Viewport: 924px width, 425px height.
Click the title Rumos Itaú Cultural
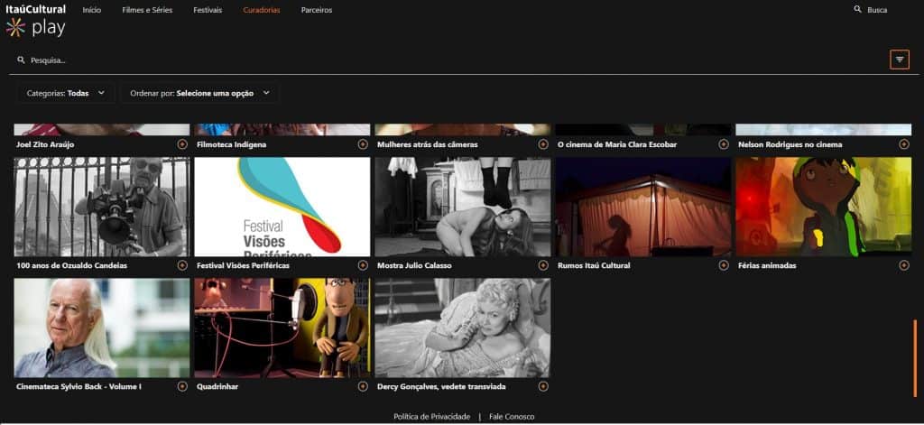coord(594,265)
